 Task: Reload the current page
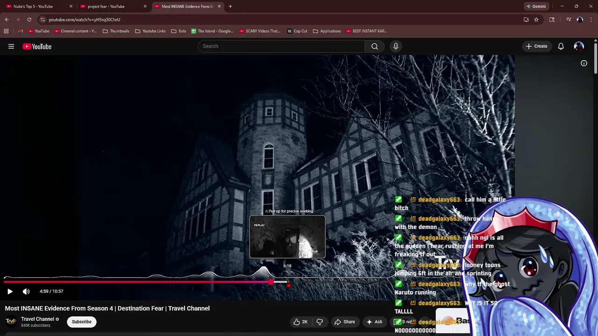29,20
